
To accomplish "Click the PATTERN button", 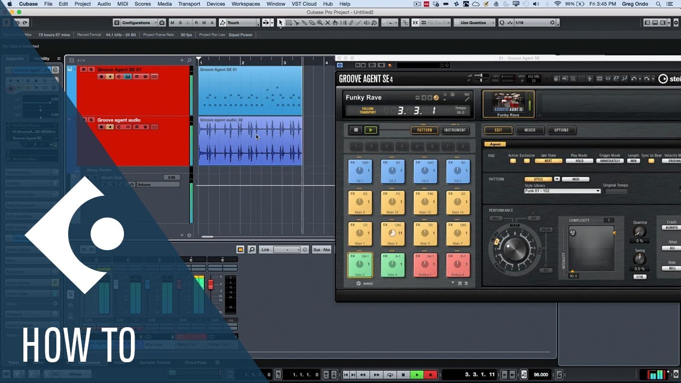I will coord(425,130).
